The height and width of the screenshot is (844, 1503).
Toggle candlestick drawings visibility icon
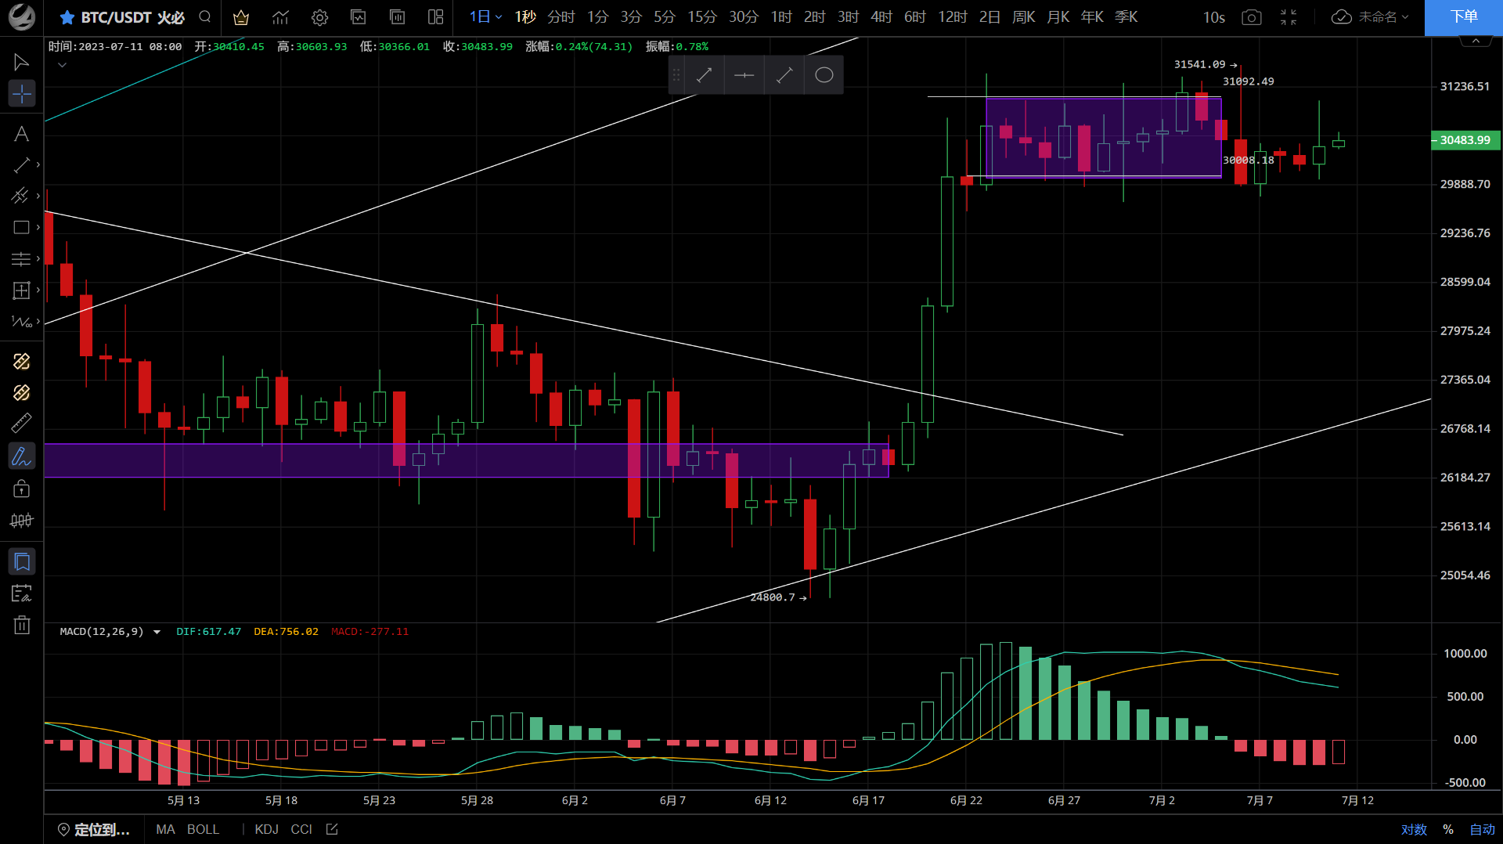click(21, 521)
